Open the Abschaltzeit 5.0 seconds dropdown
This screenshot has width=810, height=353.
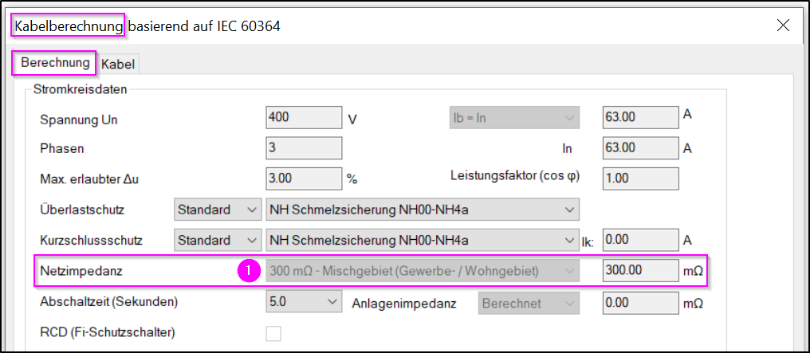(x=304, y=303)
